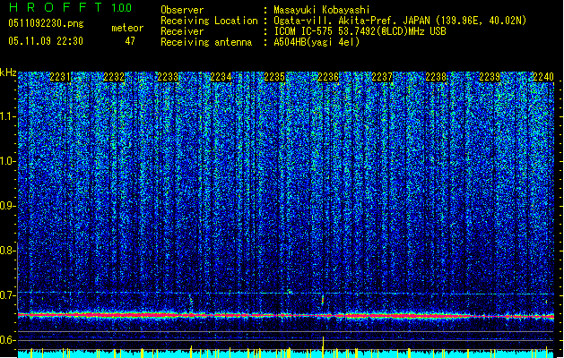Click the 2237 time marker
The image size is (564, 358).
point(382,77)
